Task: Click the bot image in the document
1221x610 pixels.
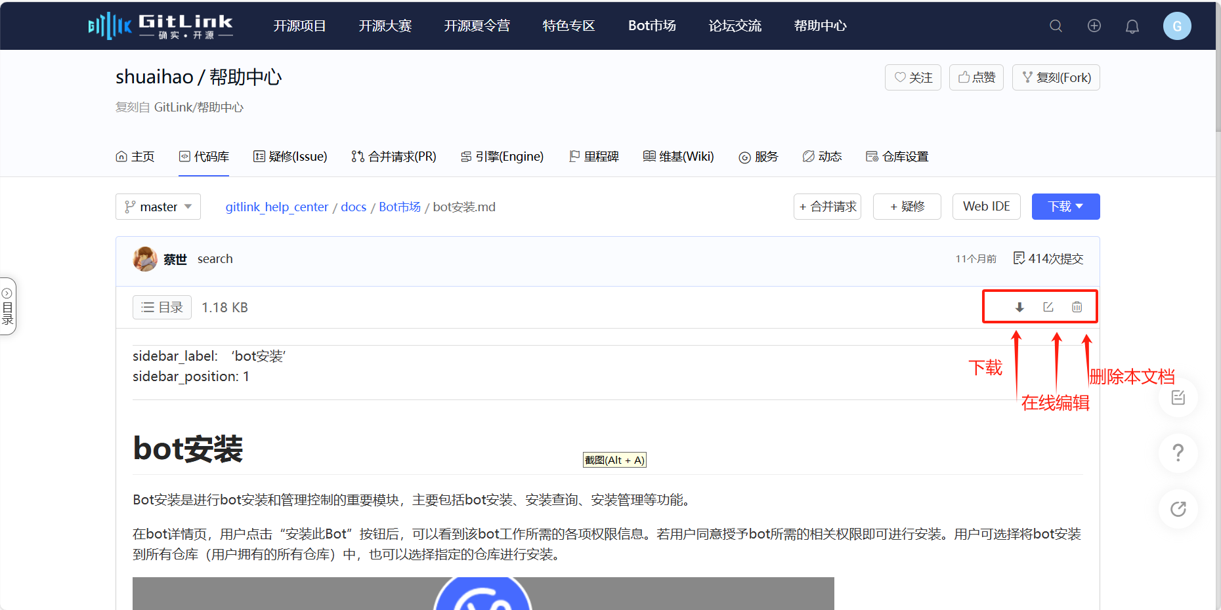Action: (483, 594)
